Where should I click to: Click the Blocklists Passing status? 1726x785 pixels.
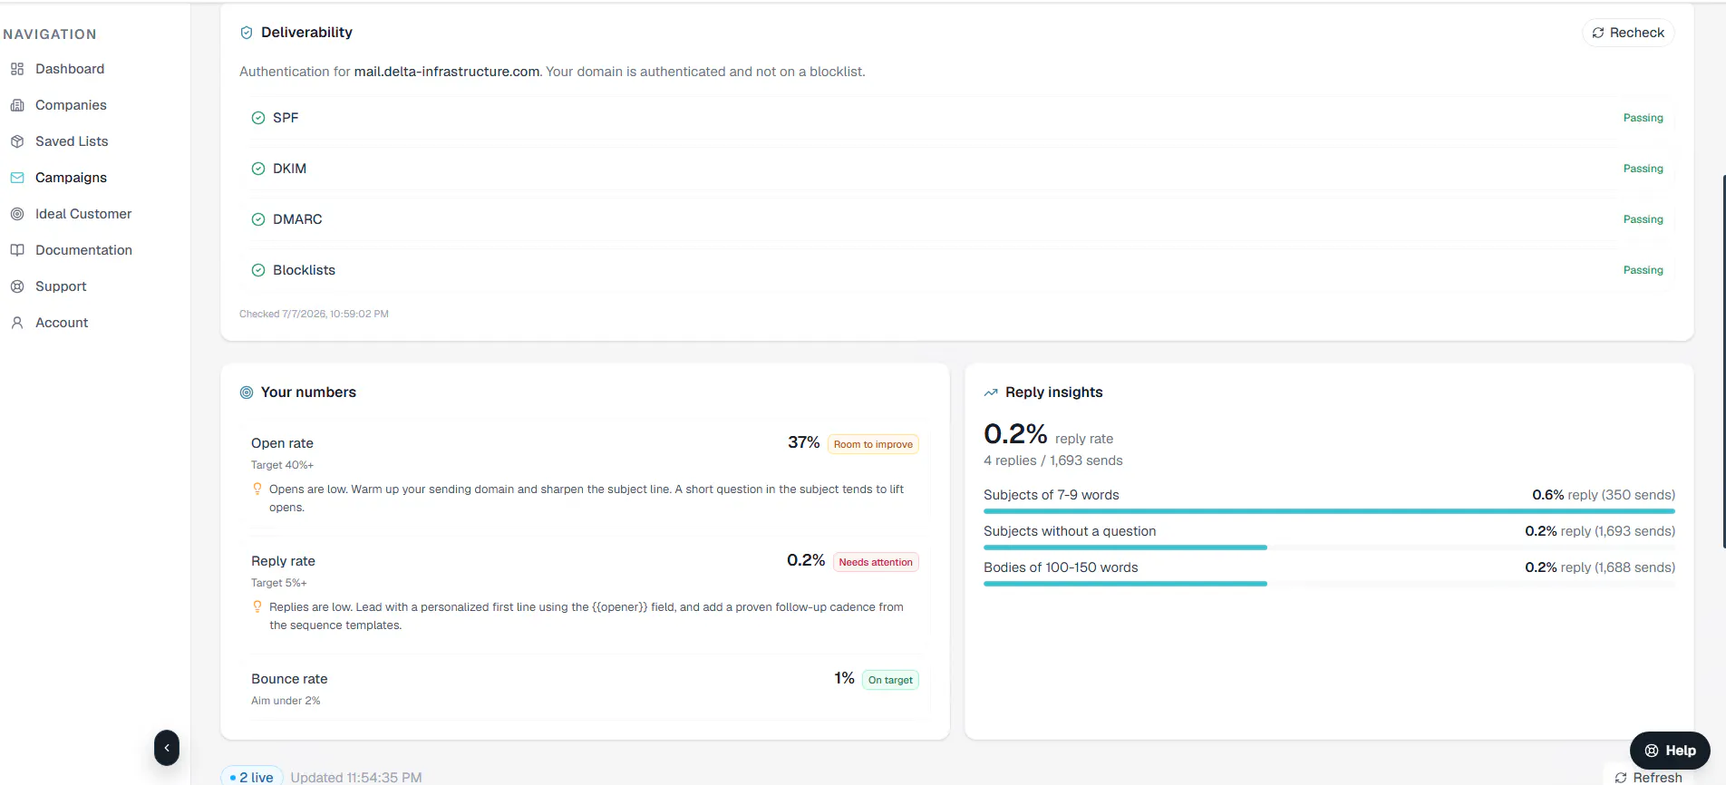[x=1643, y=270]
